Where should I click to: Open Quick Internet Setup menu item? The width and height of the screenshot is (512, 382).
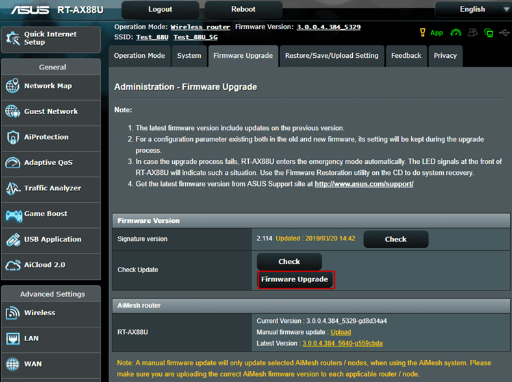[x=51, y=39]
